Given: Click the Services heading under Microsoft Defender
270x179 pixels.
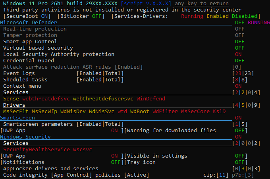Looking at the screenshot, I should [16, 92].
